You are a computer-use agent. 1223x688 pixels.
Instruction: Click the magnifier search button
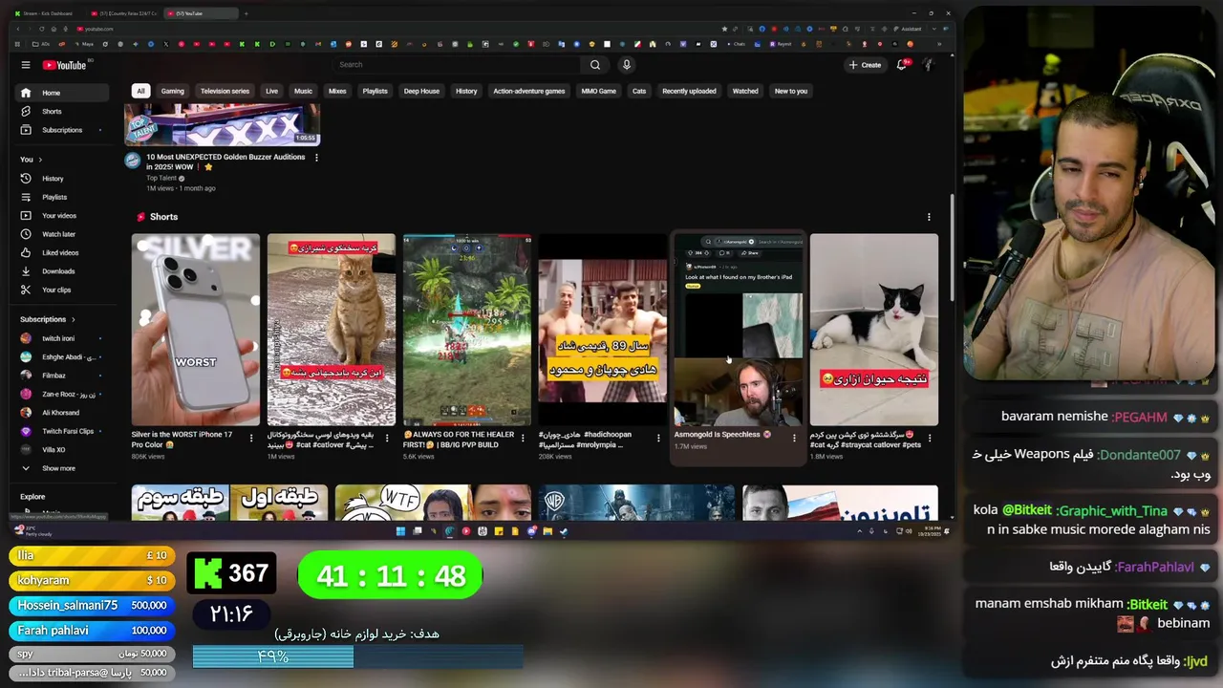[x=595, y=65]
